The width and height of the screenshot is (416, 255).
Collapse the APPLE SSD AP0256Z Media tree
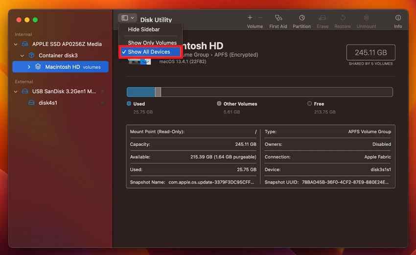tap(16, 45)
